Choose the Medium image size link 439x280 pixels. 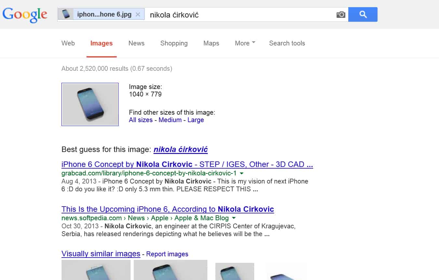click(170, 120)
